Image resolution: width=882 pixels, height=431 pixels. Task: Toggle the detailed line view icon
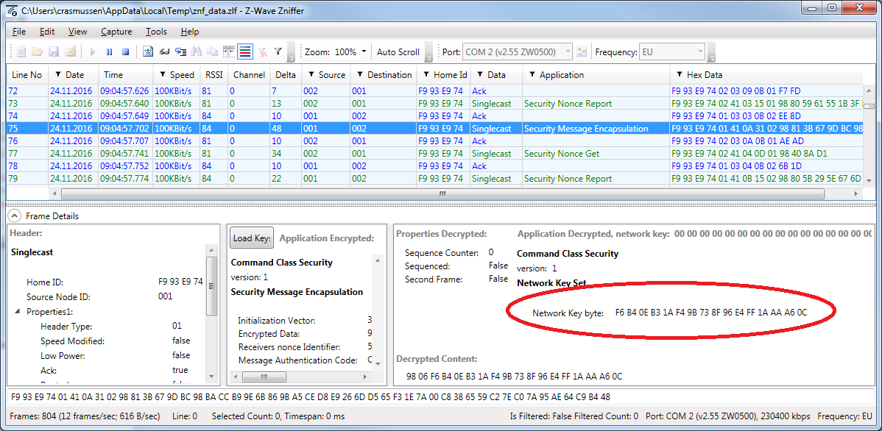coord(246,51)
